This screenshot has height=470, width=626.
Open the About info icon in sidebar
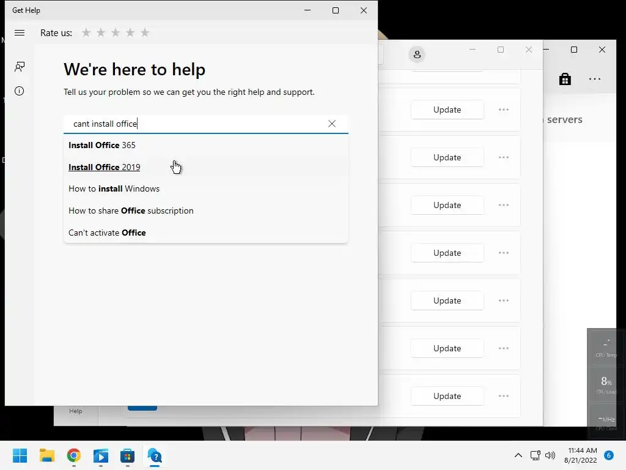click(x=19, y=91)
